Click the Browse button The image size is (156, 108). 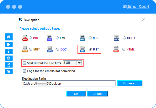[x=130, y=83]
